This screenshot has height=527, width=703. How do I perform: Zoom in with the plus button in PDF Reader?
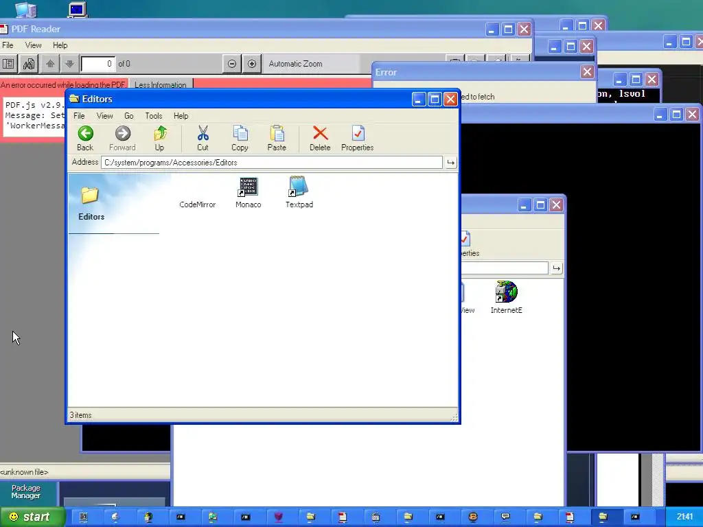(252, 64)
